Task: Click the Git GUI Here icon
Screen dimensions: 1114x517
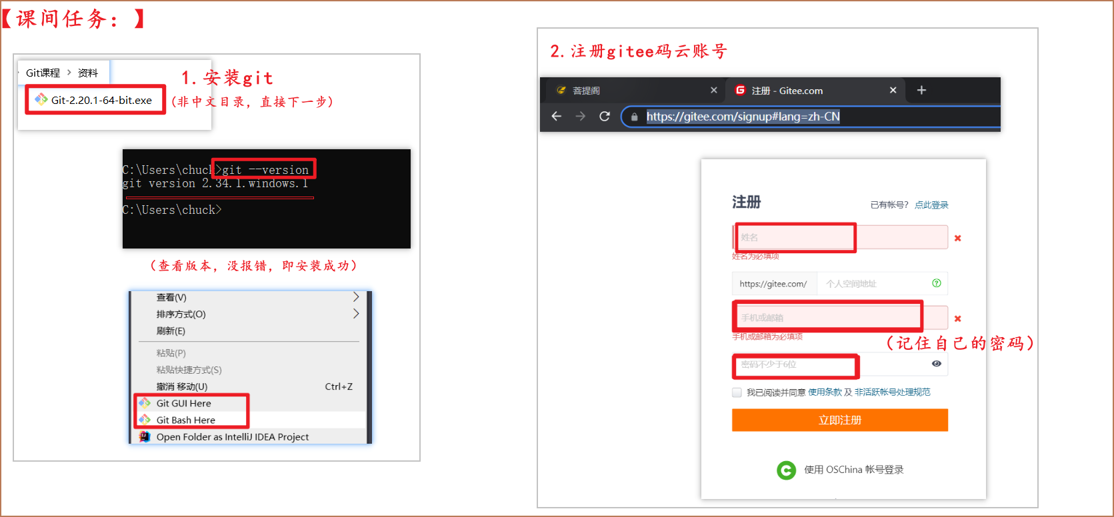Action: (145, 402)
